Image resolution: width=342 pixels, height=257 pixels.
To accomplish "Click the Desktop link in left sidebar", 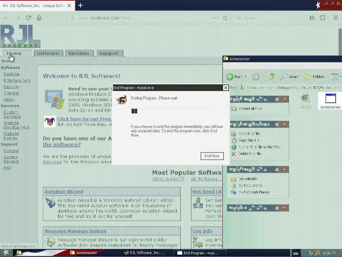I will (x=11, y=74).
